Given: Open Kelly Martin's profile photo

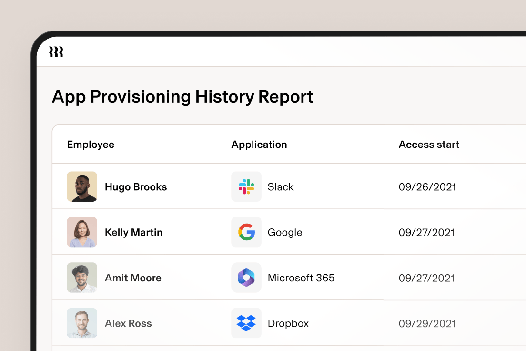Looking at the screenshot, I should [x=82, y=232].
